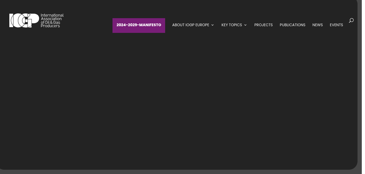Click the International Association of Oil & Gas Producers text

52,20
